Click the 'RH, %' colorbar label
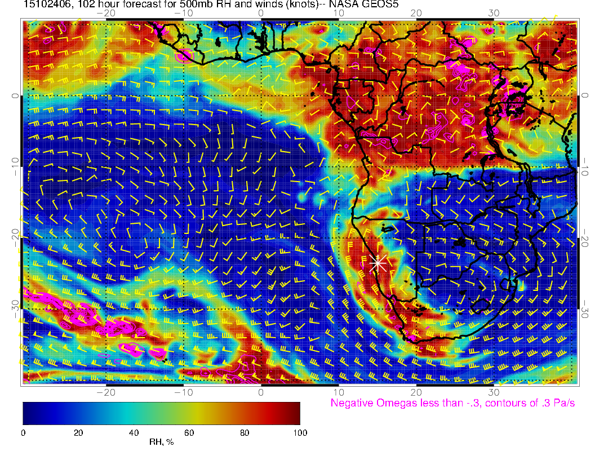595x460 pixels. (x=161, y=442)
